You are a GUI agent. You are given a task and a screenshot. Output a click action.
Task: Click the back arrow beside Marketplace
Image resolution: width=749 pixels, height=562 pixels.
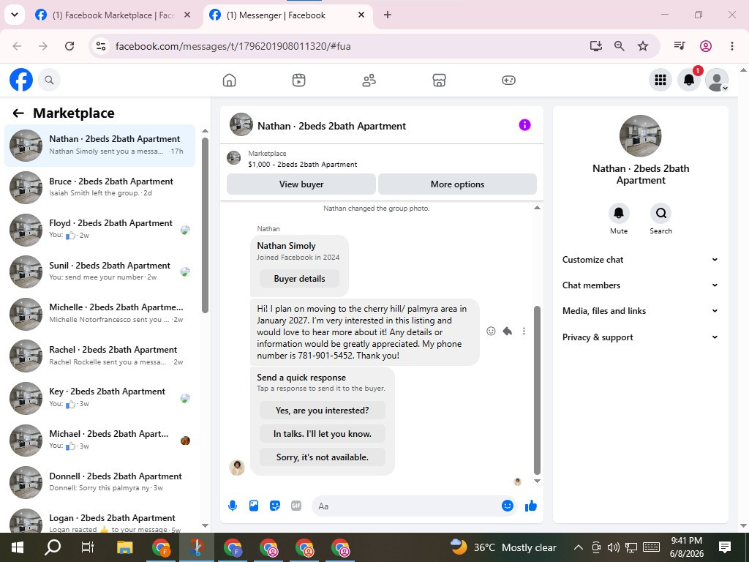click(18, 113)
